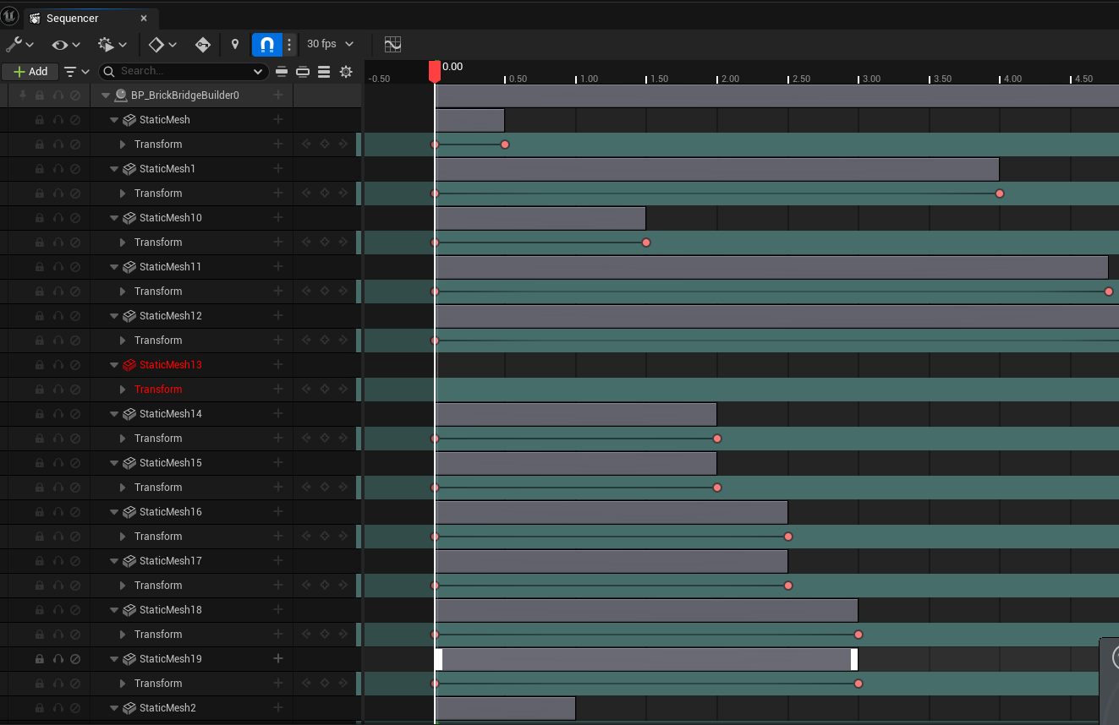Screen dimensions: 1119x725
Task: Mute the StaticMesh19 track
Action: coord(75,659)
